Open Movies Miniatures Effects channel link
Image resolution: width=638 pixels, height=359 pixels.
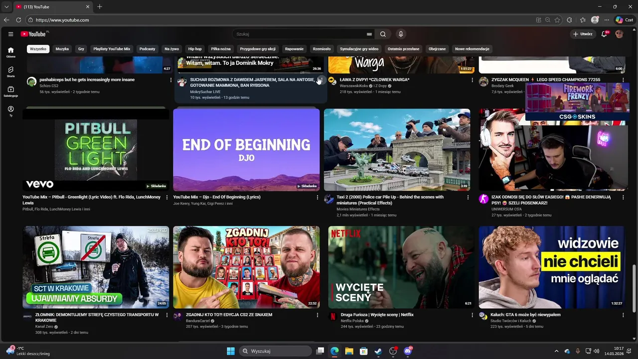pyautogui.click(x=358, y=209)
